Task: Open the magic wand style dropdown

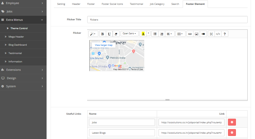Action: pyautogui.click(x=93, y=34)
